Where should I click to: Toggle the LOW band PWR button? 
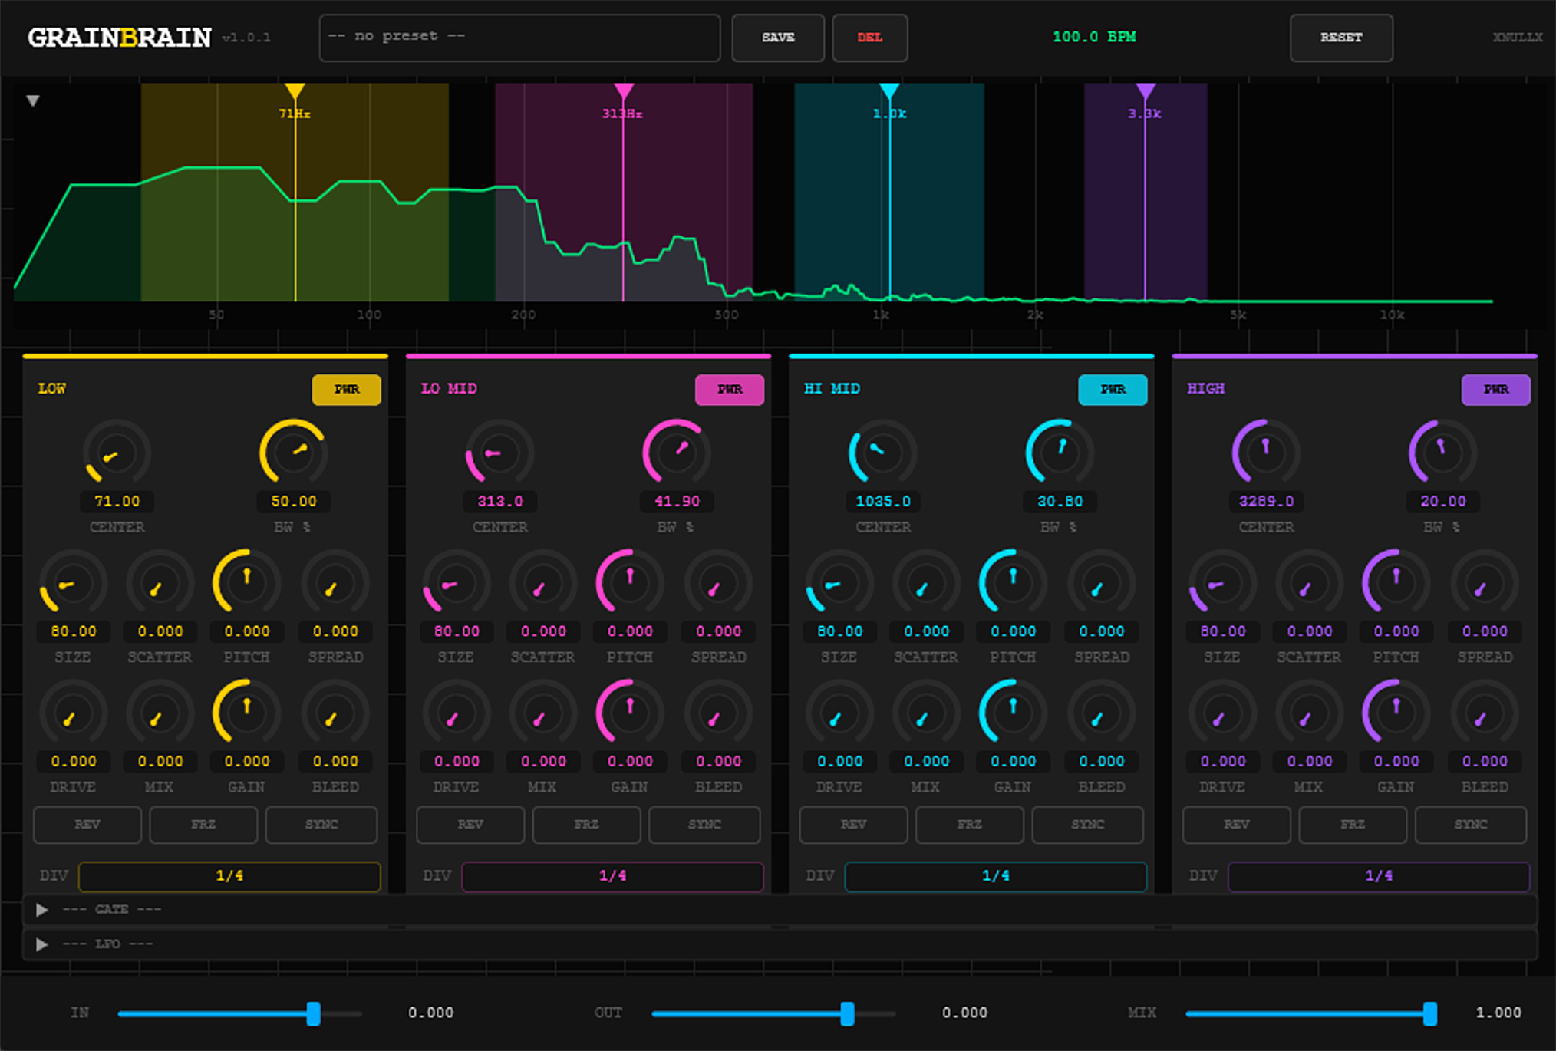(346, 390)
